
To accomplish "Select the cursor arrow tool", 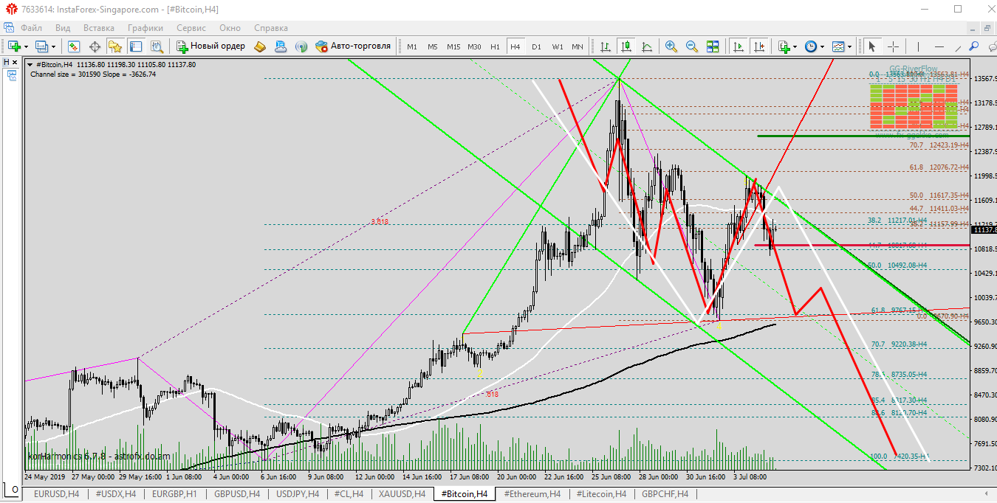I will (872, 46).
